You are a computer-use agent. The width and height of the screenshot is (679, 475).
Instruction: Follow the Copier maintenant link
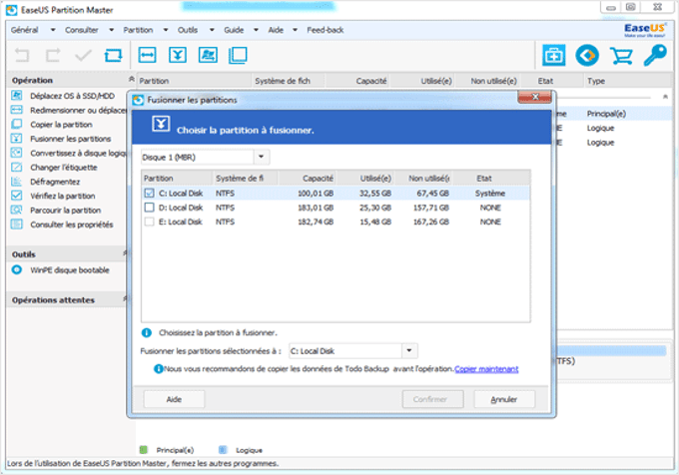(486, 369)
